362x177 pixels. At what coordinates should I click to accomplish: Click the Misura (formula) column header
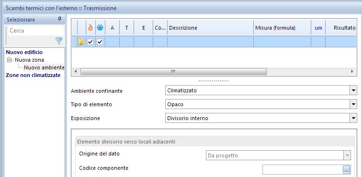coord(282,28)
